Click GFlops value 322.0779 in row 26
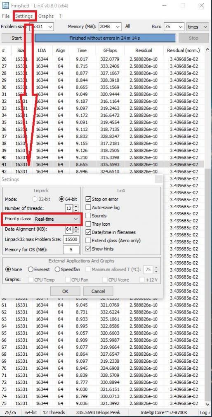This screenshot has height=417, width=212. point(110,59)
